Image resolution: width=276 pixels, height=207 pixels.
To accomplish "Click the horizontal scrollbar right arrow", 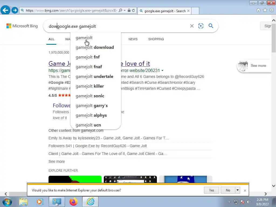I will coord(265,194).
